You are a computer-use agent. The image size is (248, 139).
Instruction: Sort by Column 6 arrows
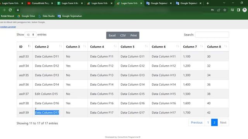tap(177, 46)
